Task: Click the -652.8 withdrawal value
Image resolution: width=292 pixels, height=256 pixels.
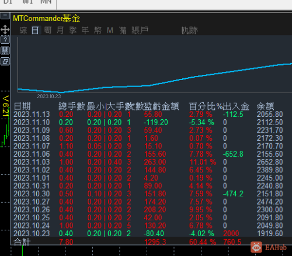Action: pos(233,154)
